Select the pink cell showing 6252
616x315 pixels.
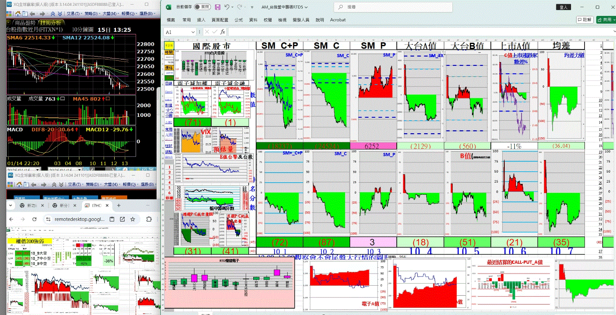pyautogui.click(x=373, y=146)
